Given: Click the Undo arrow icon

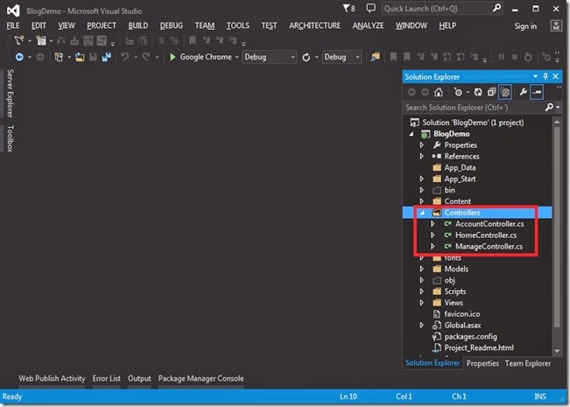Looking at the screenshot, I should [125, 57].
